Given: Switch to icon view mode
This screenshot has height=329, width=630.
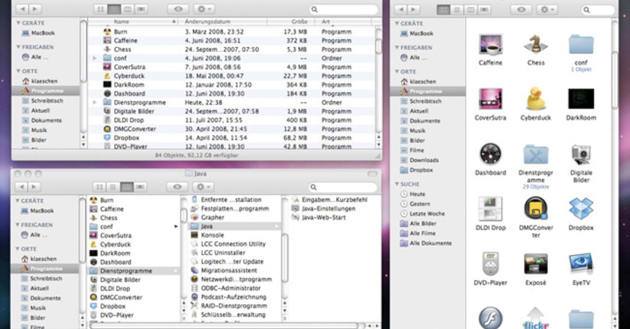Looking at the screenshot, I should [x=99, y=9].
